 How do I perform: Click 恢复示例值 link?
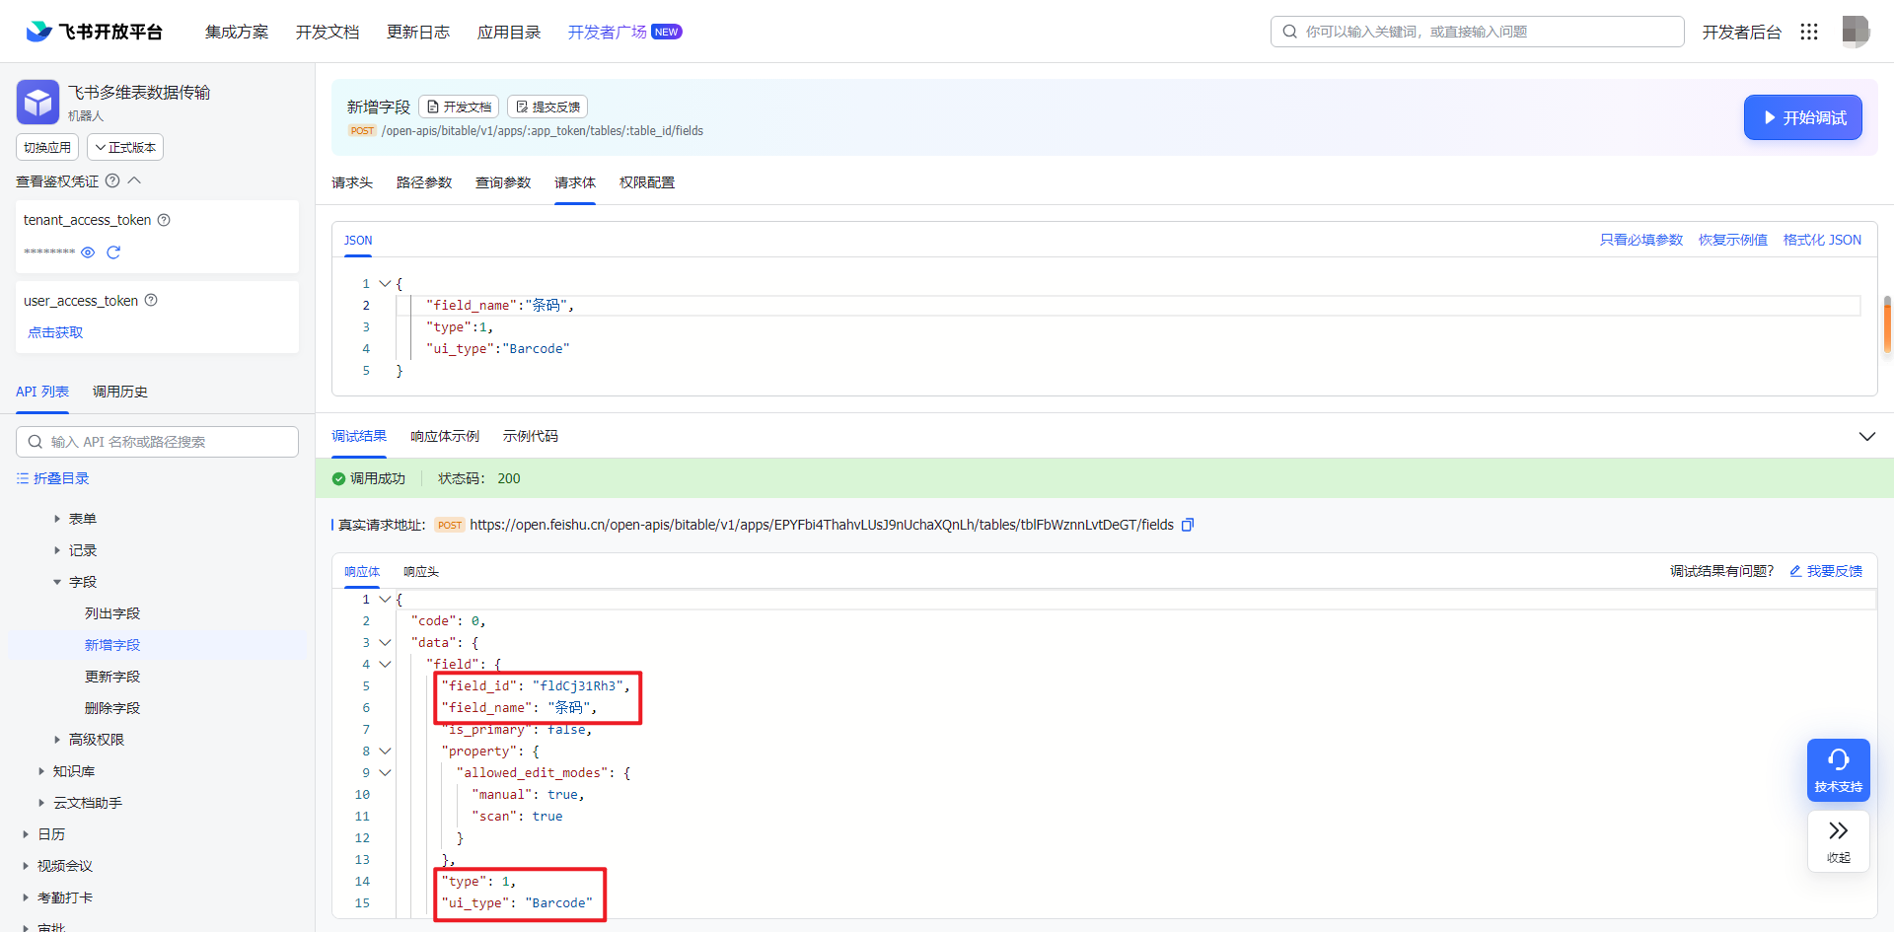1732,240
